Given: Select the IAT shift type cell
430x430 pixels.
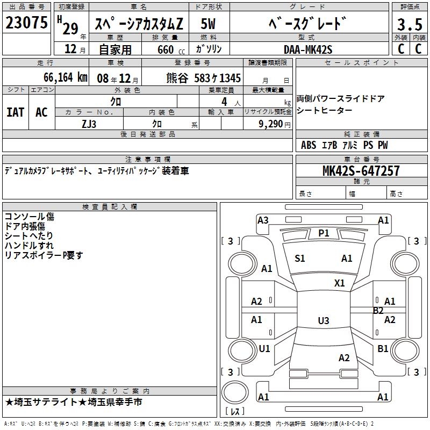Looking at the screenshot, I should pos(15,112).
